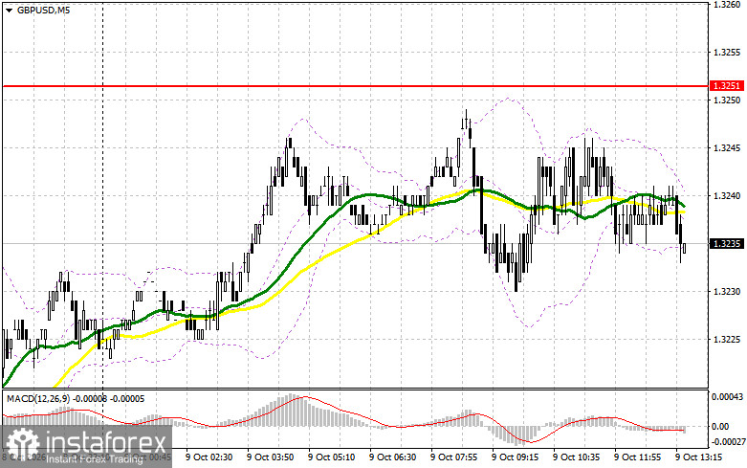Click the 1.3240 price scale value
This screenshot has width=747, height=468.
(727, 196)
